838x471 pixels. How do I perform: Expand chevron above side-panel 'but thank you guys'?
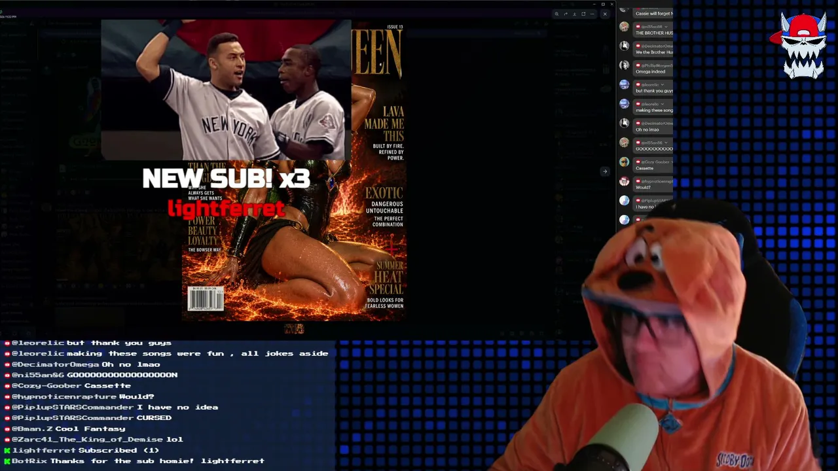tap(664, 84)
